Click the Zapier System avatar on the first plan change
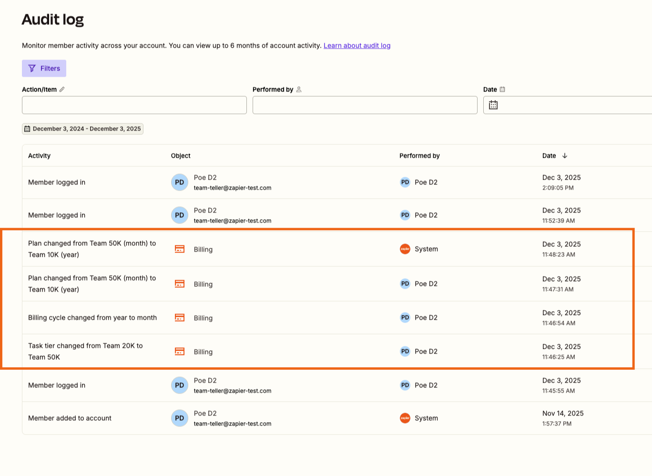This screenshot has width=652, height=476. pos(405,249)
